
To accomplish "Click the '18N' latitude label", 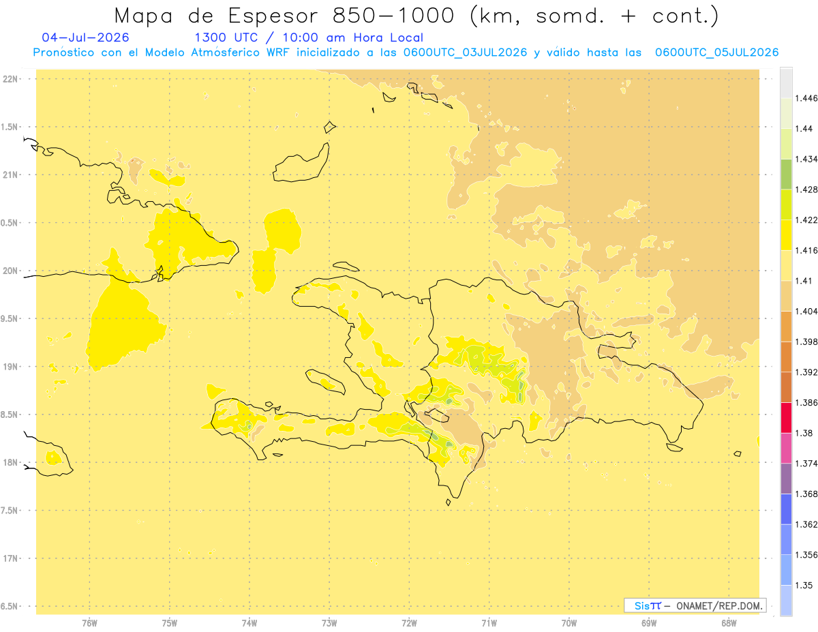I will point(10,462).
